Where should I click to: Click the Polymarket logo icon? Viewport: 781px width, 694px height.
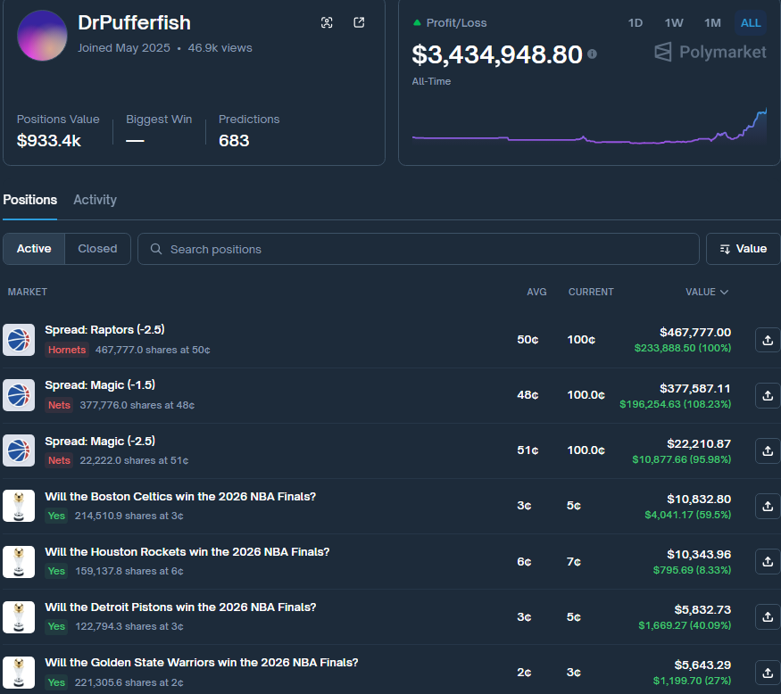[x=661, y=52]
